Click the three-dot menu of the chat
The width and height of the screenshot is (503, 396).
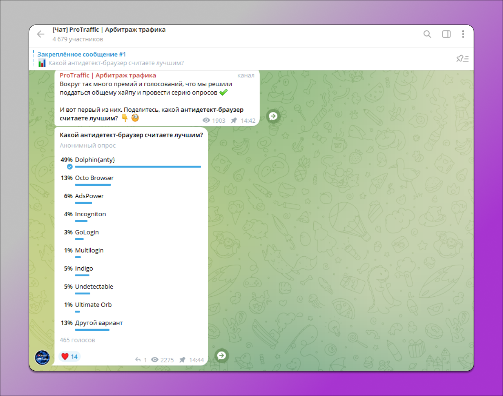click(463, 34)
